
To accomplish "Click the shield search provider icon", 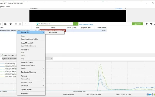I will pos(37,24).
